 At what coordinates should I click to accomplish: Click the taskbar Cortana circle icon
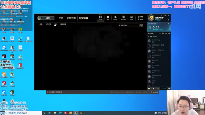pos(44,113)
